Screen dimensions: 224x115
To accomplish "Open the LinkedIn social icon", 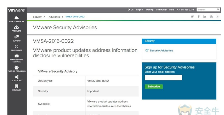I will click(205, 17).
